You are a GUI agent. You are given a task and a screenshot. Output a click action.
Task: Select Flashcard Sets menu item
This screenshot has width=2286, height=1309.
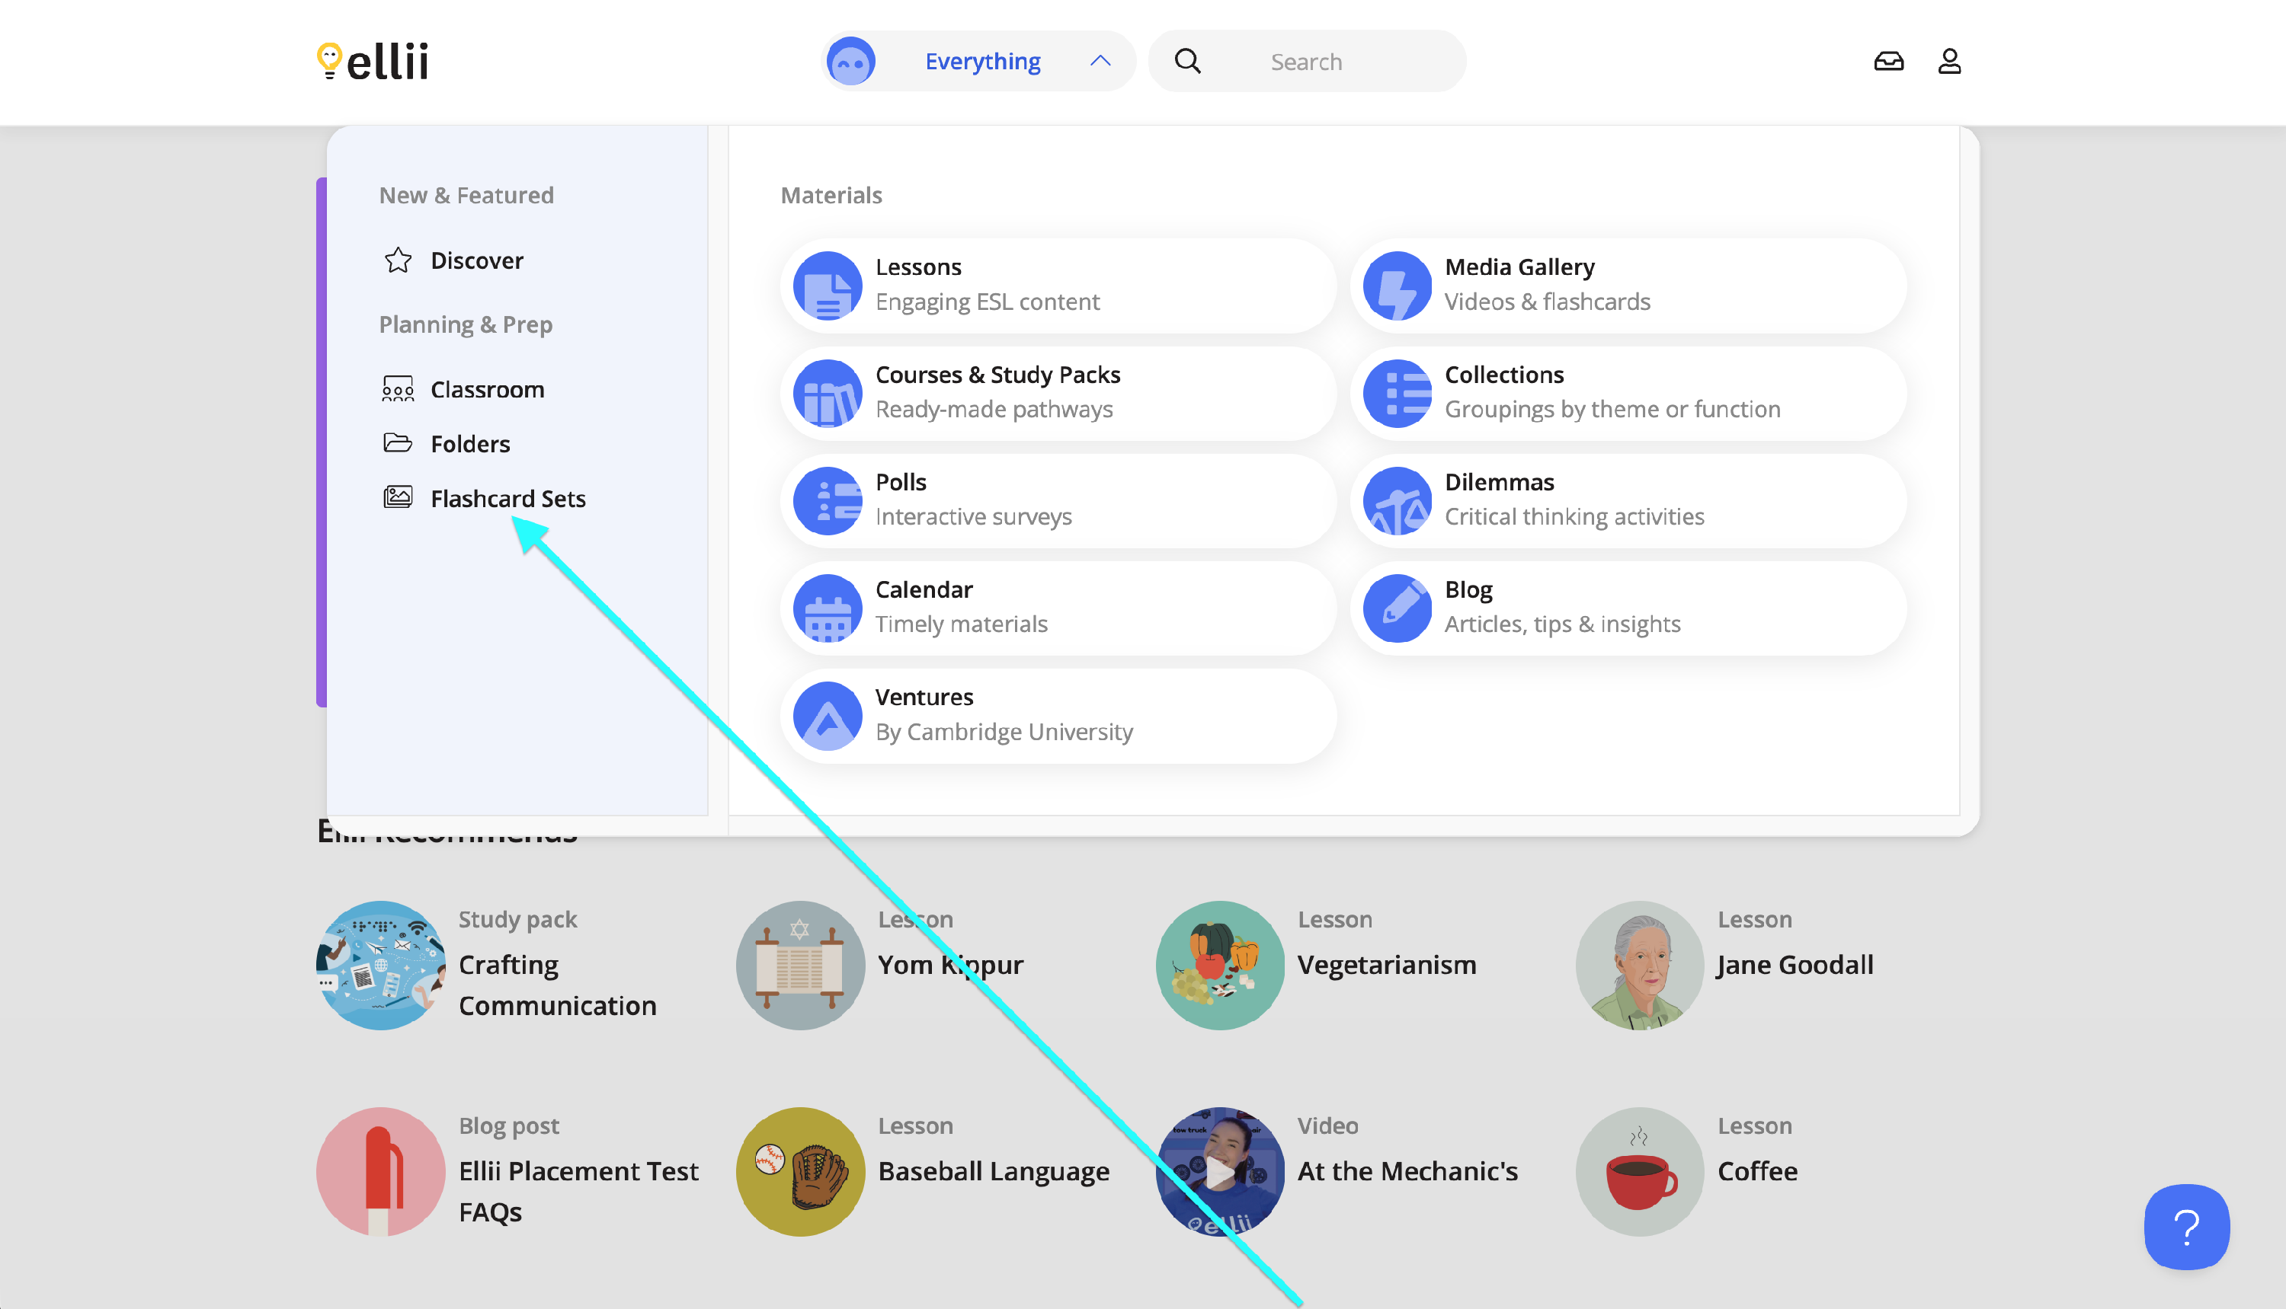click(507, 498)
